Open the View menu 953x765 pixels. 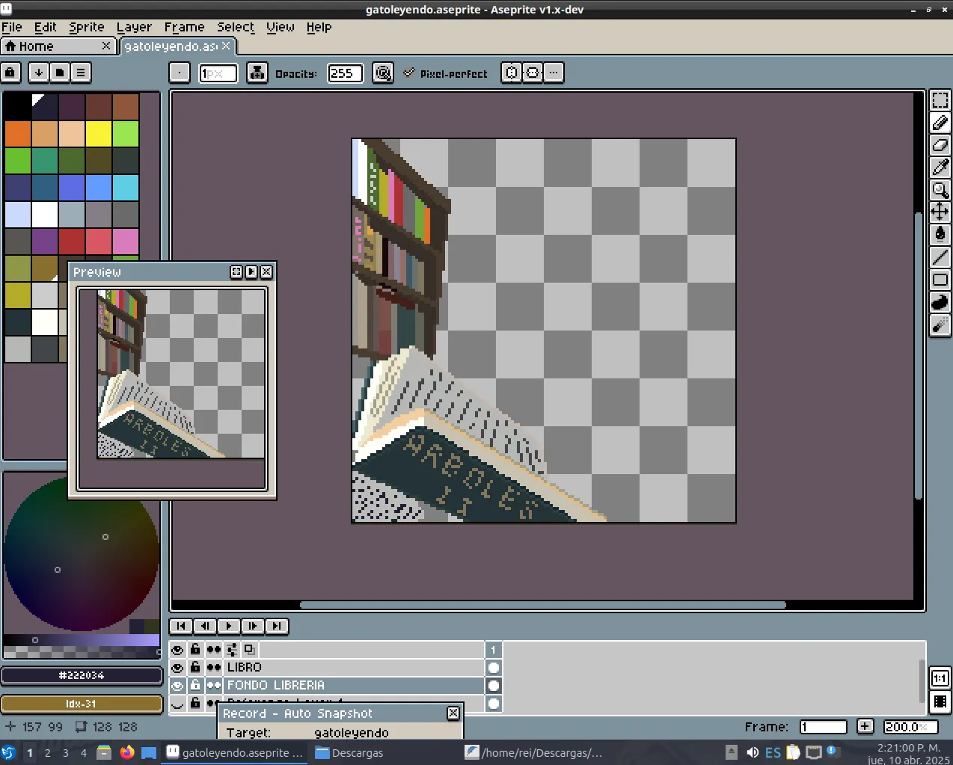click(281, 27)
